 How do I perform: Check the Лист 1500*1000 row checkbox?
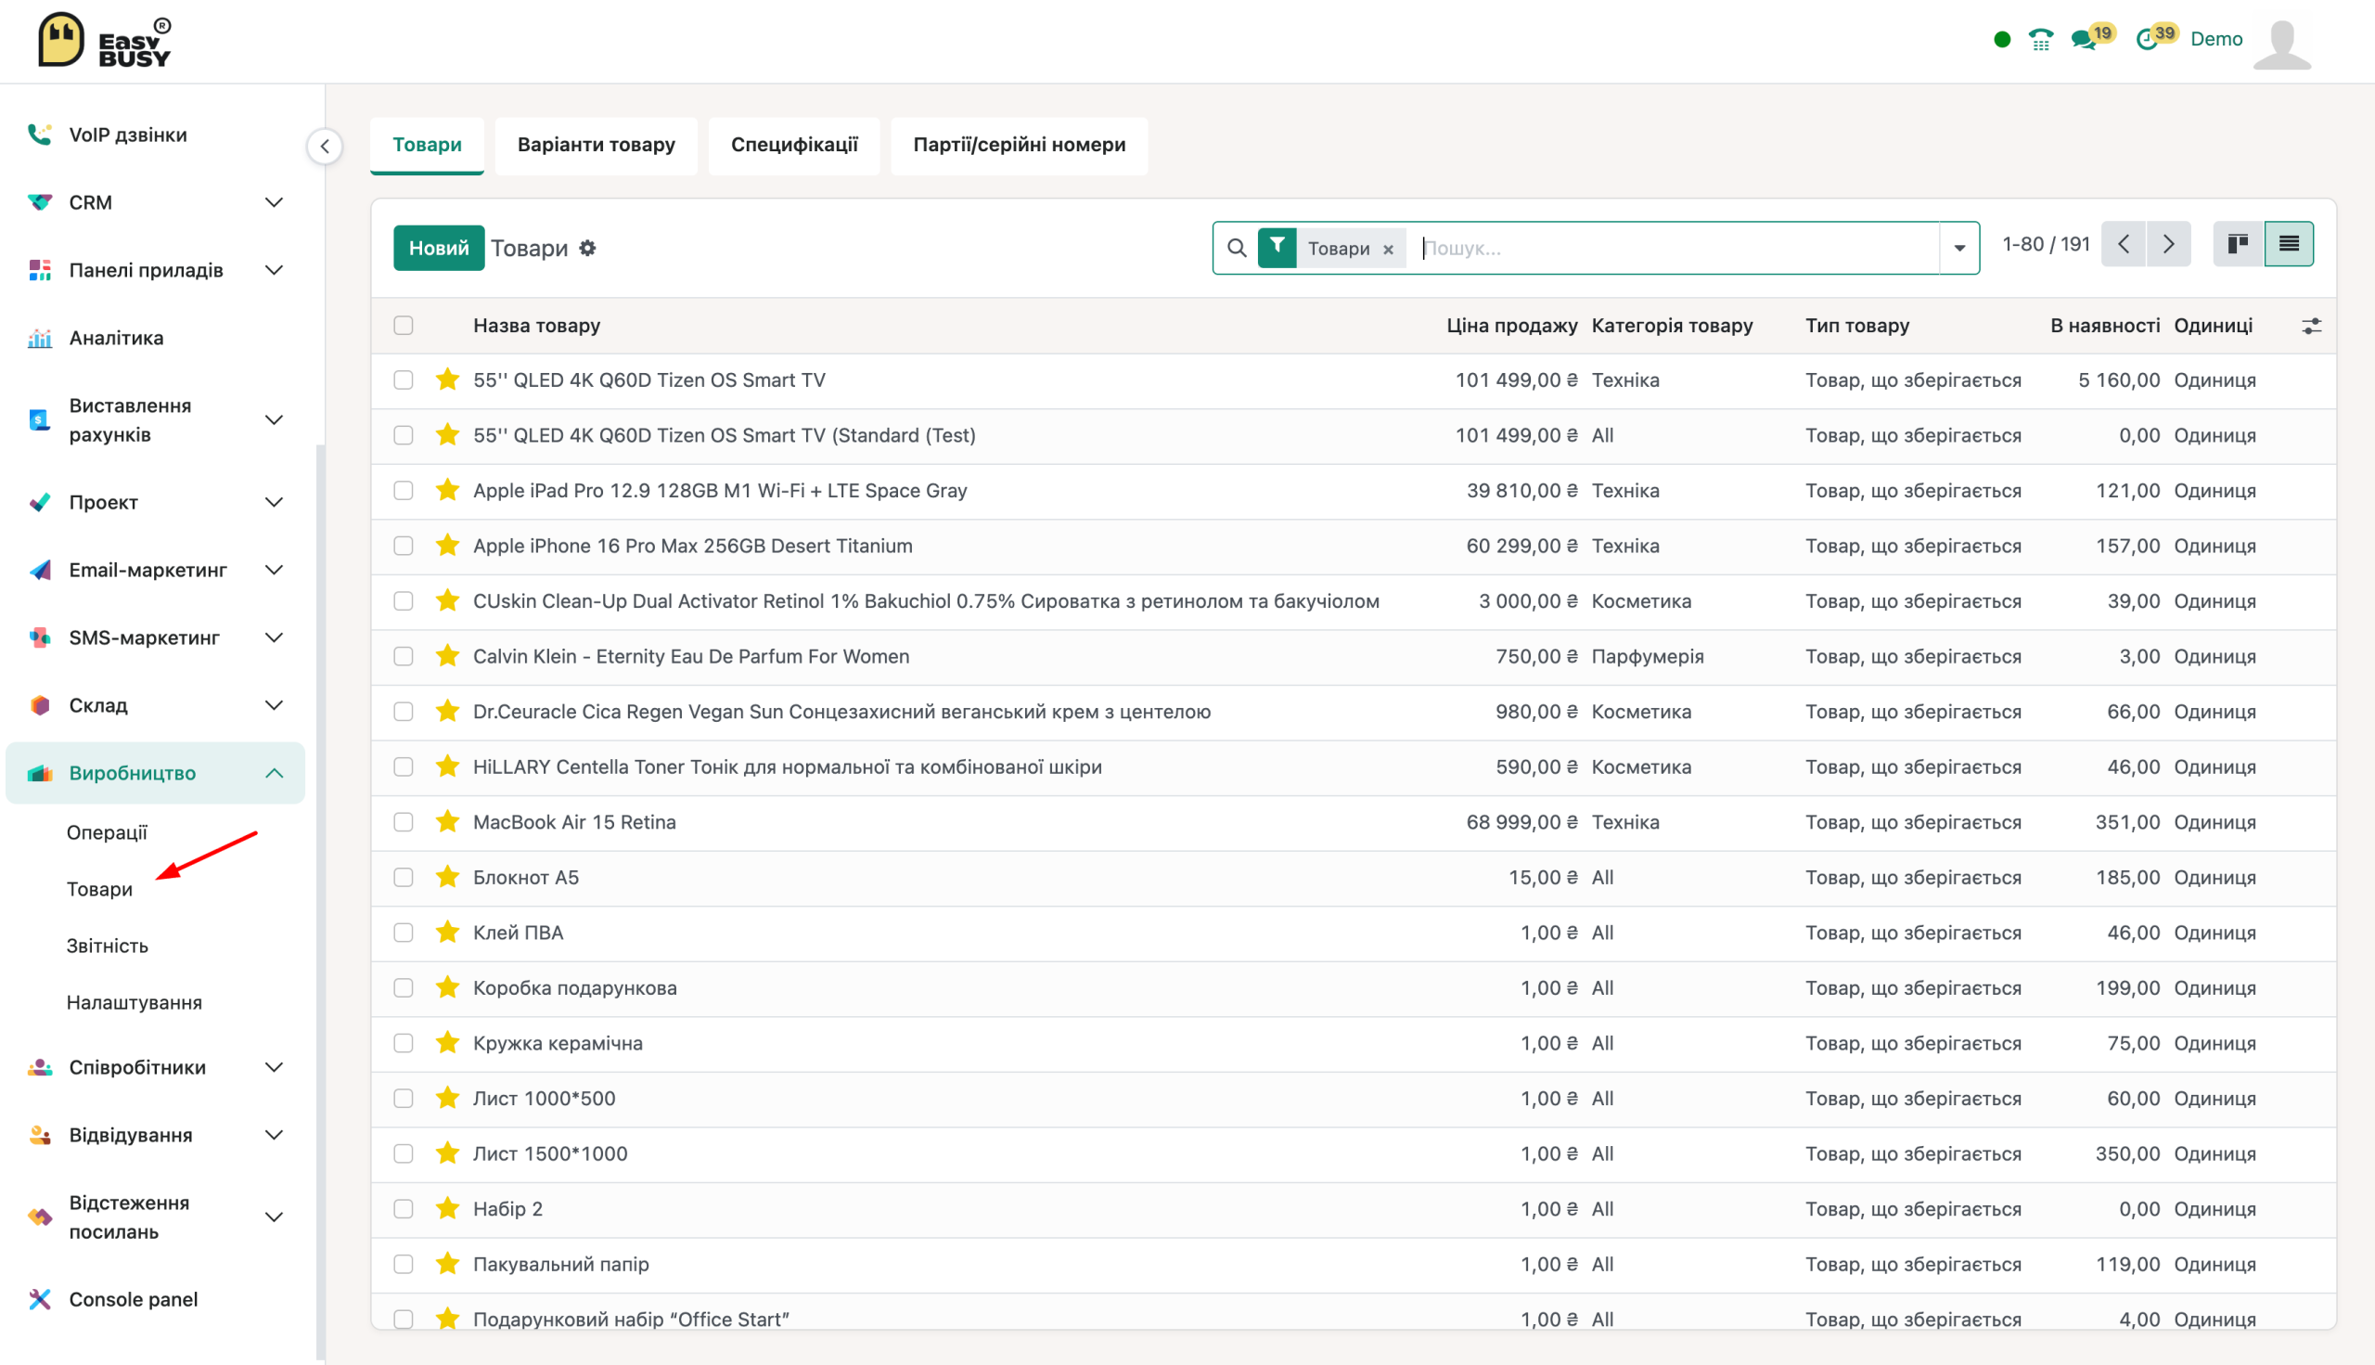[403, 1154]
